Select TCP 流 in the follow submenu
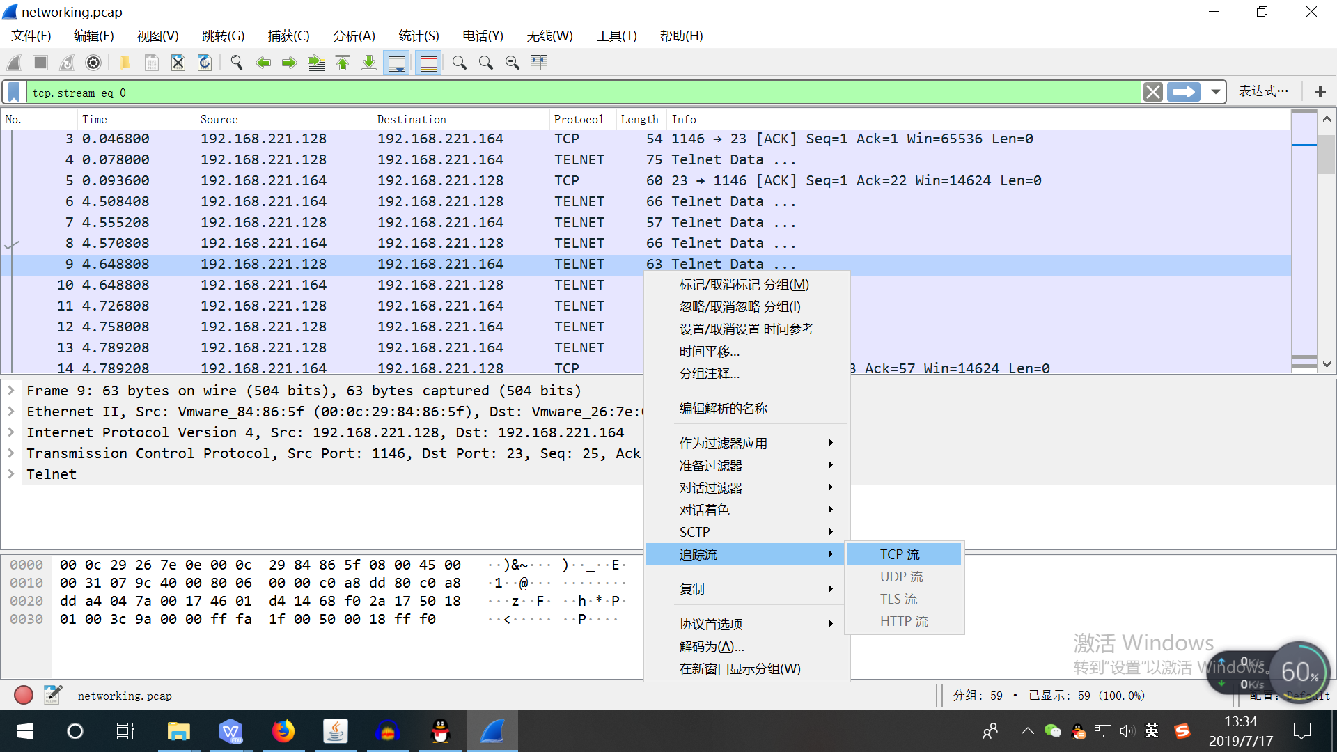Image resolution: width=1337 pixels, height=752 pixels. [x=900, y=554]
